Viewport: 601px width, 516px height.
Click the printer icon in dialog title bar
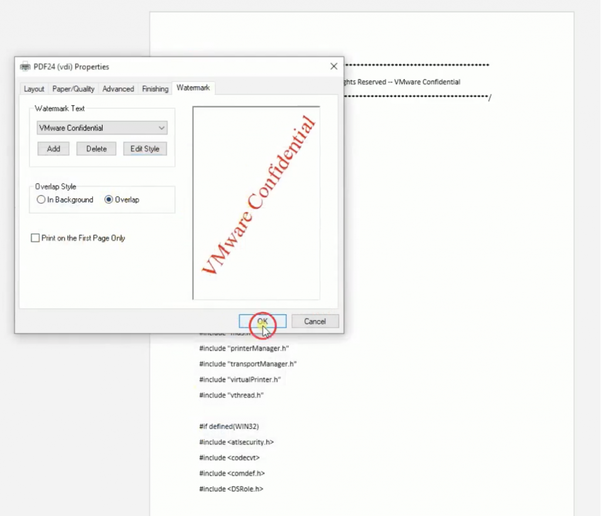[25, 66]
